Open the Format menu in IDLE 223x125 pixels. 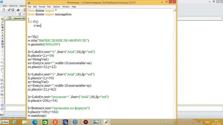(x=42, y=7)
